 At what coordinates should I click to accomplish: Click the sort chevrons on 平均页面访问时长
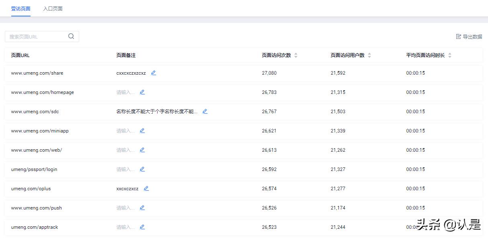click(450, 55)
